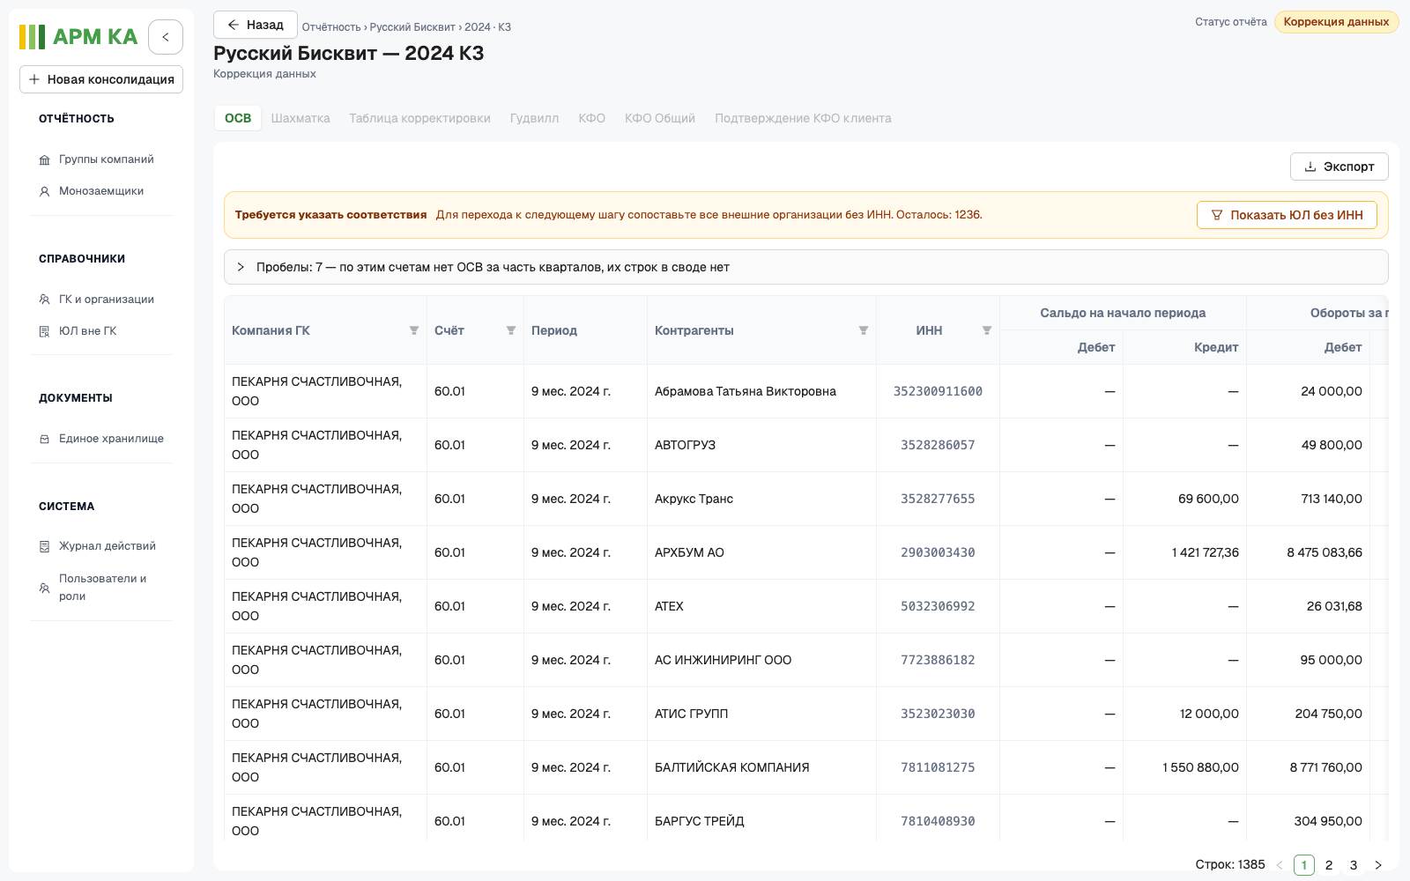
Task: Open Монозаемщики section
Action: (100, 191)
